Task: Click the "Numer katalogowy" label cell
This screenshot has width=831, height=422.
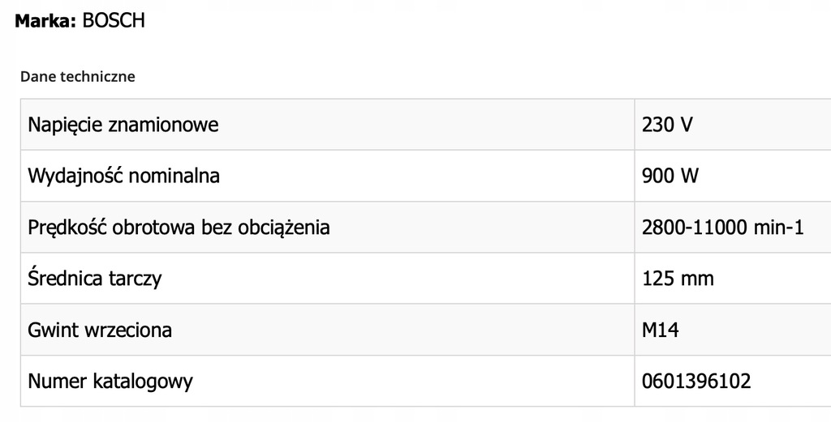Action: 110,381
